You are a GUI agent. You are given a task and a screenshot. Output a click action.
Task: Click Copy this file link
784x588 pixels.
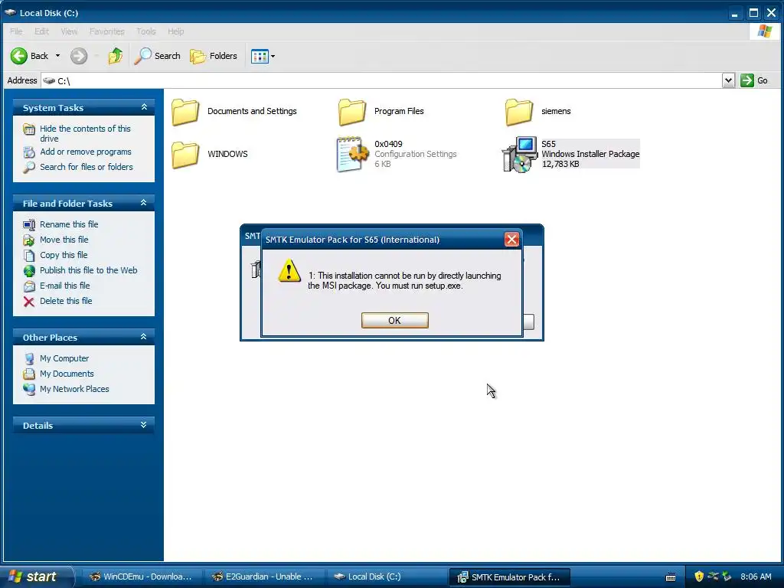(x=64, y=255)
